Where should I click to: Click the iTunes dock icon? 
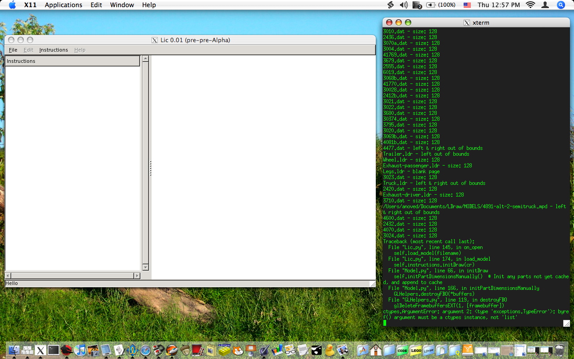[x=80, y=350]
